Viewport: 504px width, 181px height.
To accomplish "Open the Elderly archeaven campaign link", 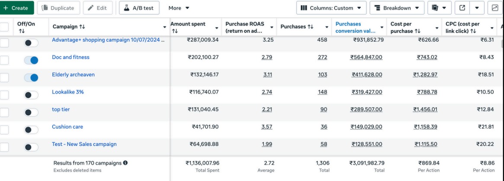I will click(73, 74).
